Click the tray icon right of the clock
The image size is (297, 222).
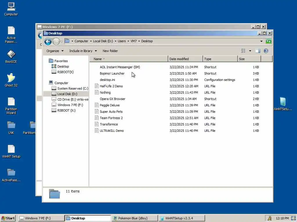(x=294, y=218)
